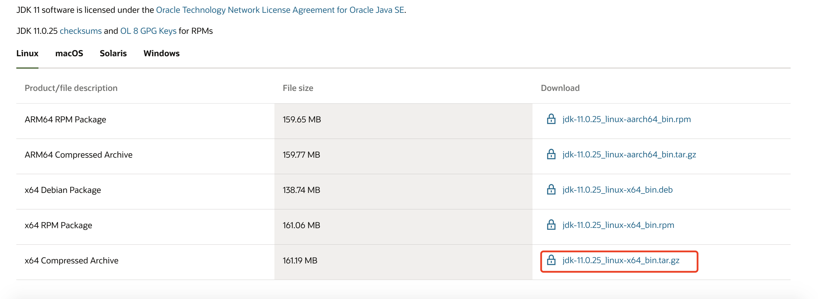The image size is (818, 299).
Task: Click the 'ARM64 RPM Package' description
Action: click(66, 119)
